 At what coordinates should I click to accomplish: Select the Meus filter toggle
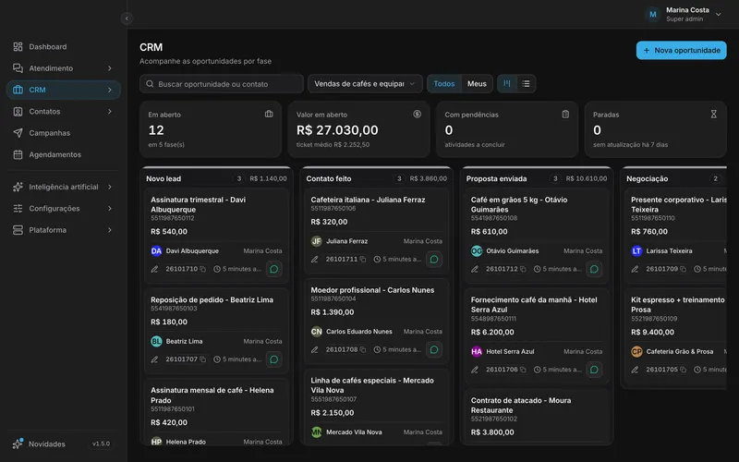(x=477, y=84)
